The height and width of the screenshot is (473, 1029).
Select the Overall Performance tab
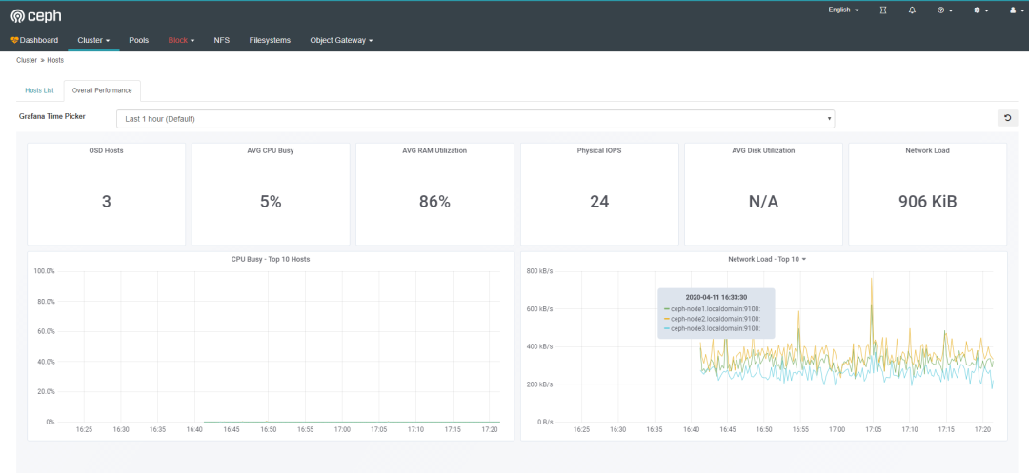[102, 90]
